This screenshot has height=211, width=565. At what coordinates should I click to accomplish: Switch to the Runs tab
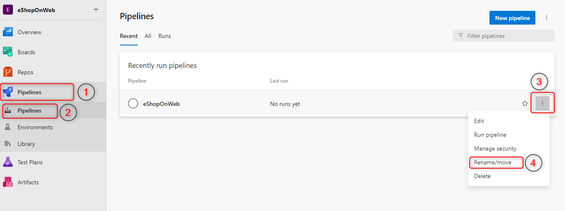(164, 36)
